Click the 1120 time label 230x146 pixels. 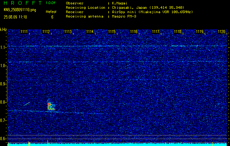pos(222,31)
